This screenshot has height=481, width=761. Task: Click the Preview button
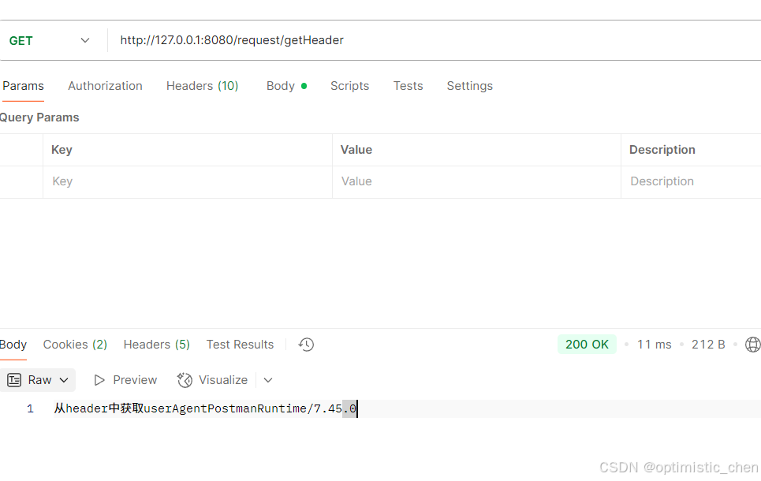point(125,380)
